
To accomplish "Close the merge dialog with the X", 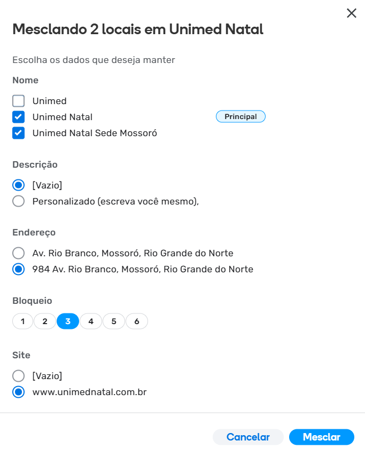I will [x=351, y=13].
